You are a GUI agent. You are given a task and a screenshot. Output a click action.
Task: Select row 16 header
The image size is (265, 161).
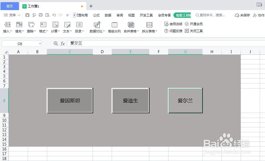[4, 149]
